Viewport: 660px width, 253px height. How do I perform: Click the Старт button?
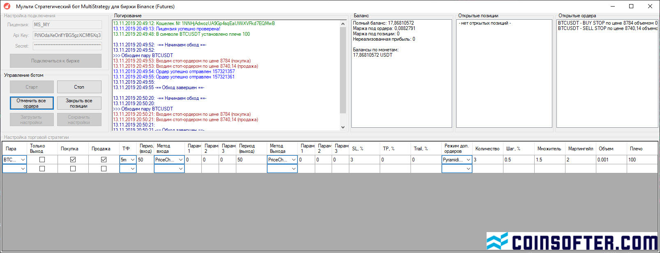tap(32, 87)
